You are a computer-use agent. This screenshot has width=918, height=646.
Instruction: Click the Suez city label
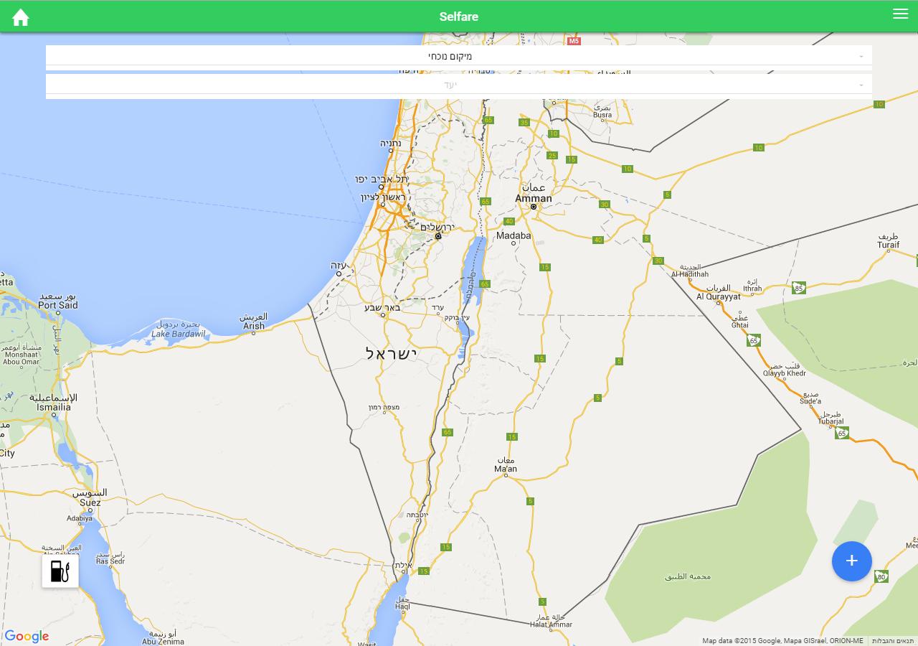[90, 502]
